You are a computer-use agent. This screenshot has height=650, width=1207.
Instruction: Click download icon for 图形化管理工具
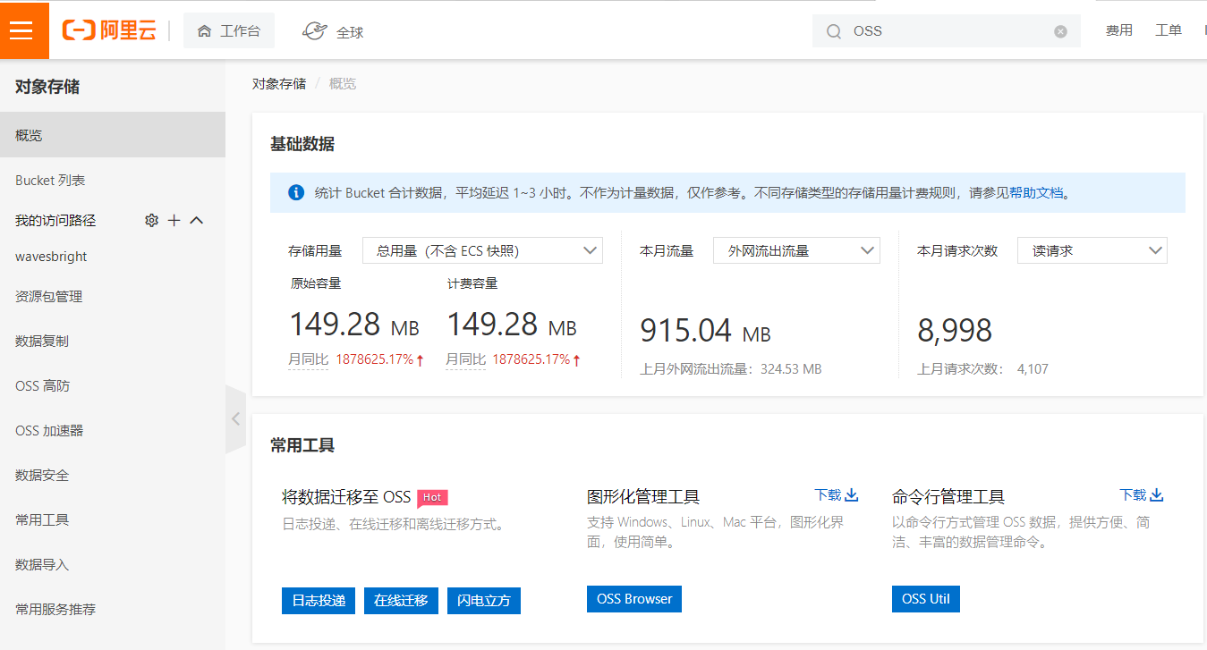coord(852,494)
